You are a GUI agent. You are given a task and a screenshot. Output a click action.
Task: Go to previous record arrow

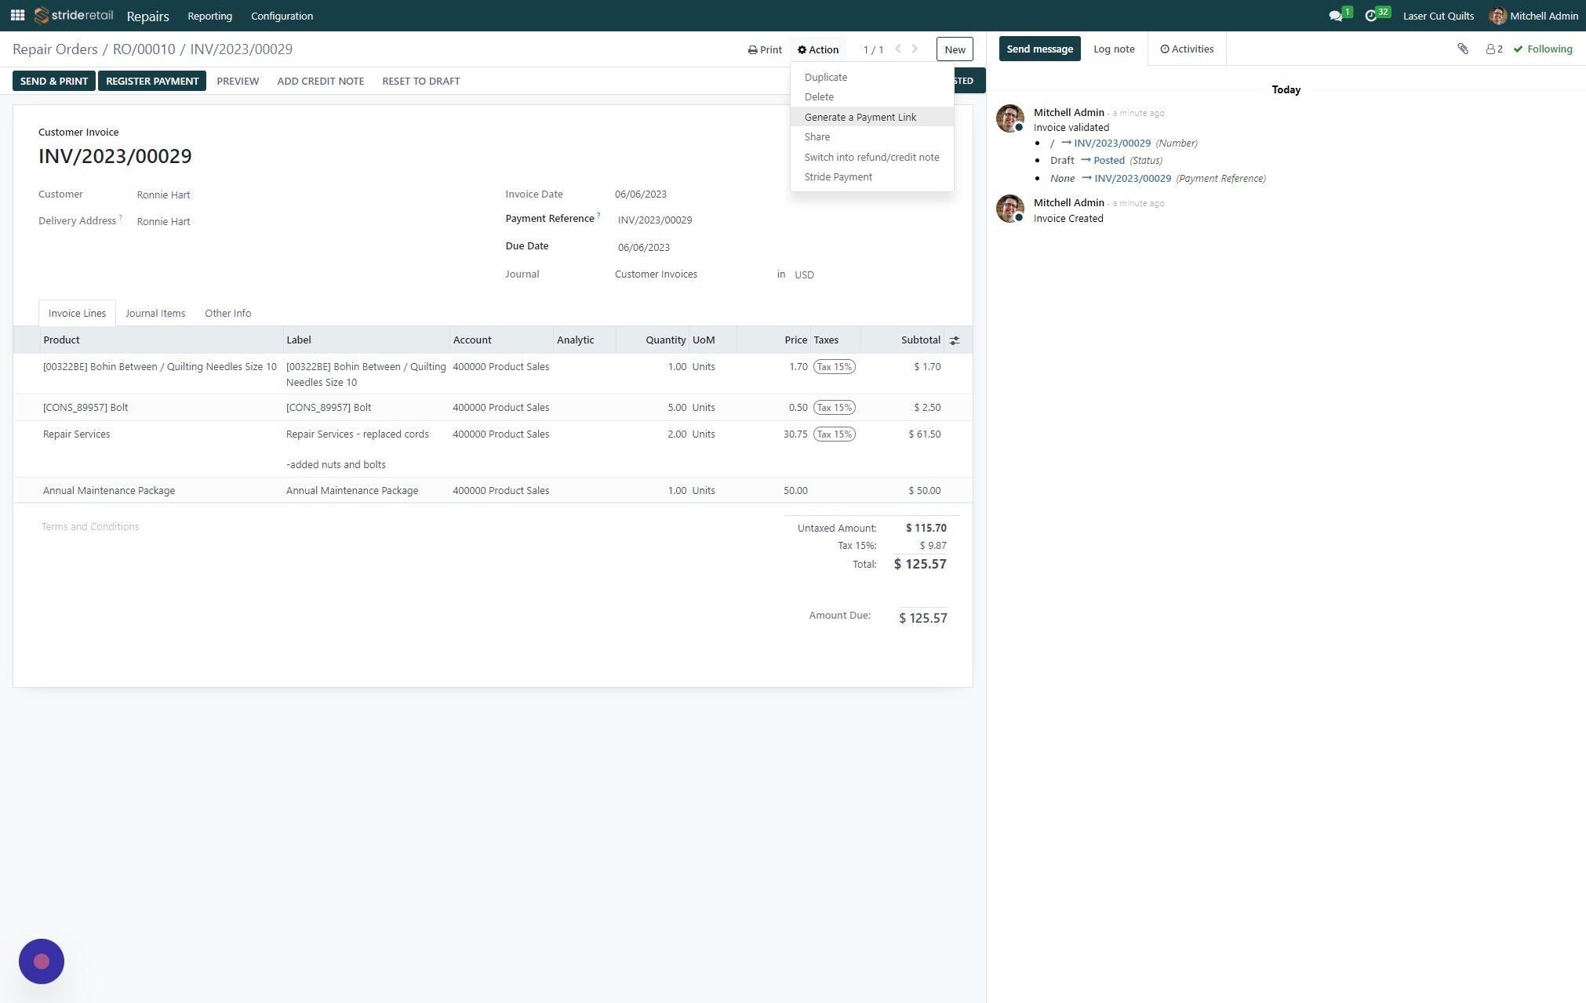click(898, 49)
